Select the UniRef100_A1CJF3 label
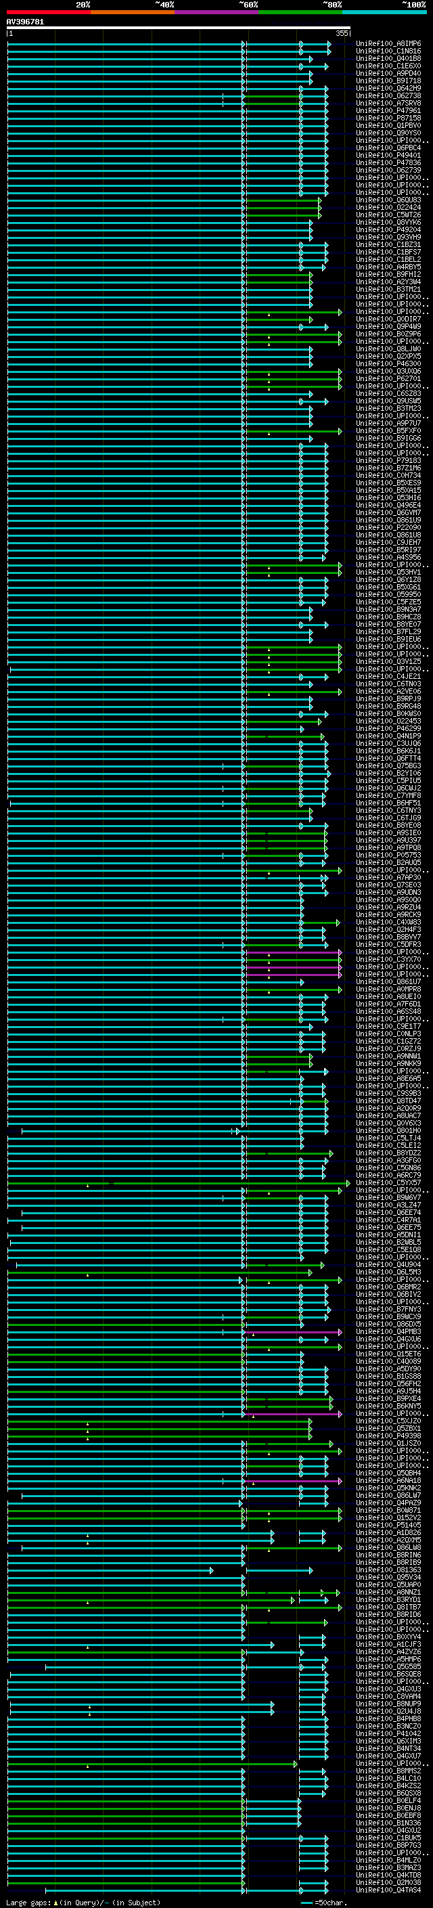 pyautogui.click(x=388, y=1643)
